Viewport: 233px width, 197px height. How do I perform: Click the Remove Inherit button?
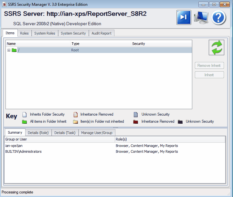point(209,66)
